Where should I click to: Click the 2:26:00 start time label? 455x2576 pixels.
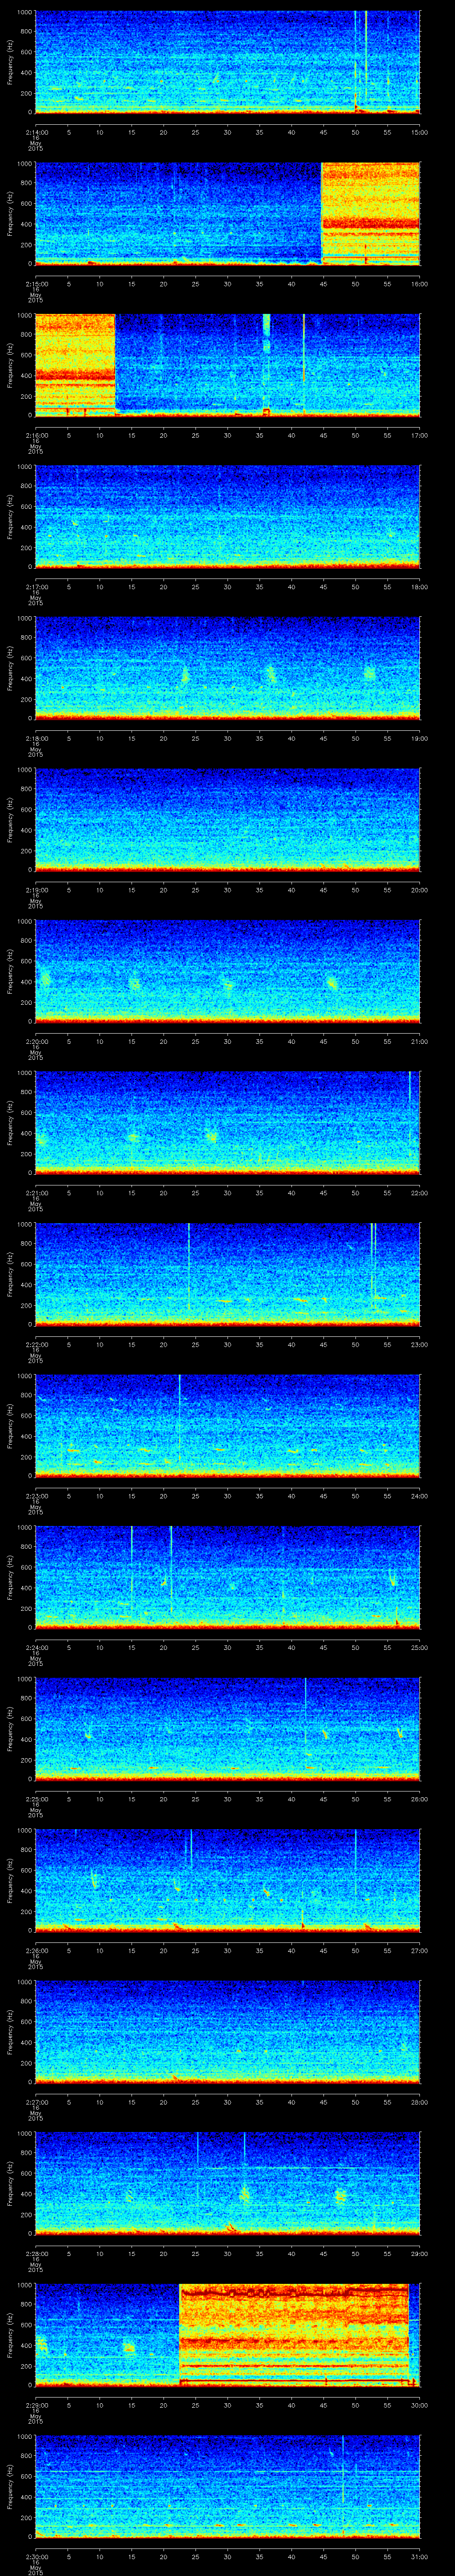[x=36, y=1950]
